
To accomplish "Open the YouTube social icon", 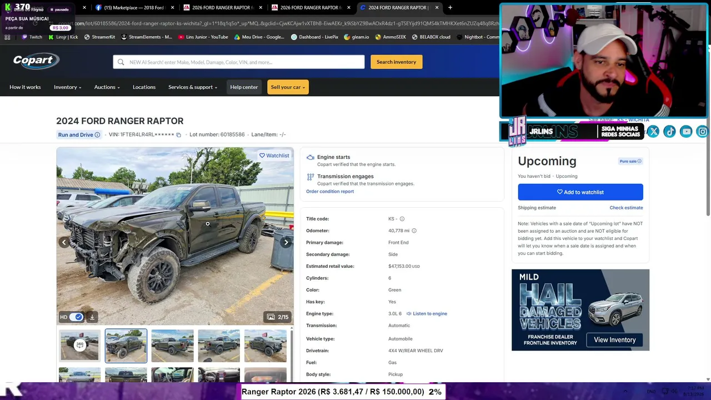I will coord(686,132).
